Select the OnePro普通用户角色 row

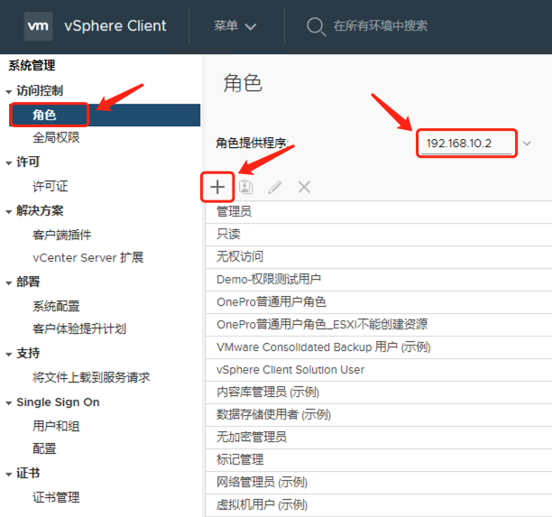pyautogui.click(x=379, y=302)
